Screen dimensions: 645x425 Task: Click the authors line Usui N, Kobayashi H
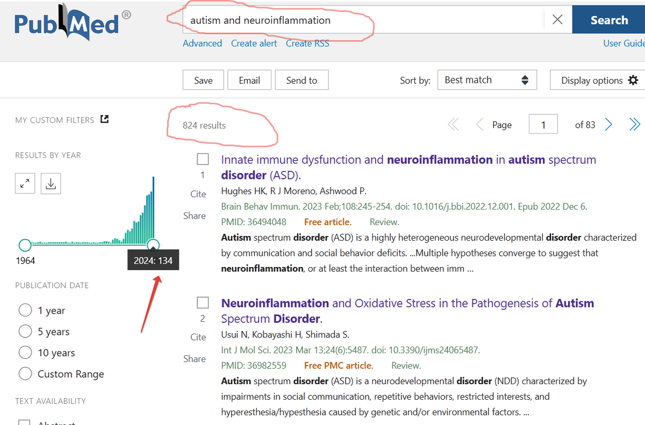tap(285, 334)
